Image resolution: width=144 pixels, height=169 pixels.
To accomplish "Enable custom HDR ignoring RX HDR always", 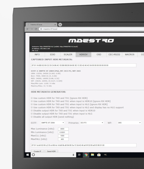I will 32,98.
